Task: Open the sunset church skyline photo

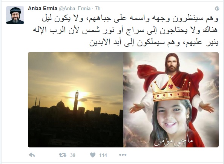Action: (x=75, y=100)
